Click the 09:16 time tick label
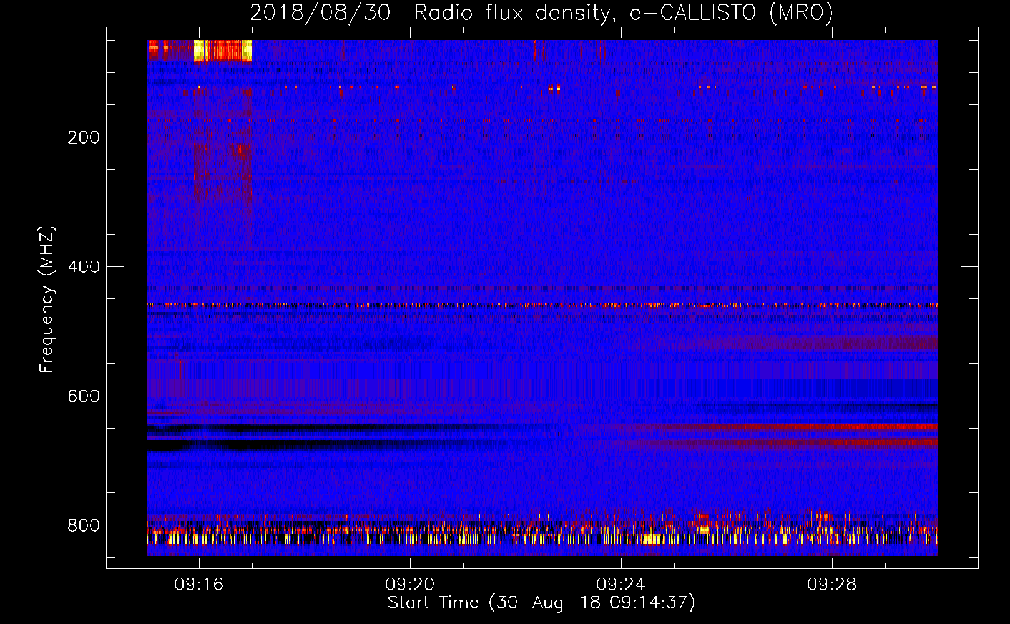The image size is (1010, 624). click(199, 585)
